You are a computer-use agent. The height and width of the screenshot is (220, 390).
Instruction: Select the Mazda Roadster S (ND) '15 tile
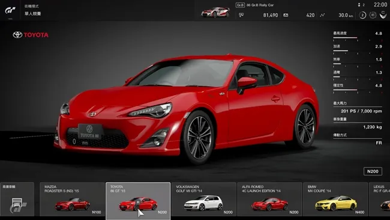[x=72, y=199]
